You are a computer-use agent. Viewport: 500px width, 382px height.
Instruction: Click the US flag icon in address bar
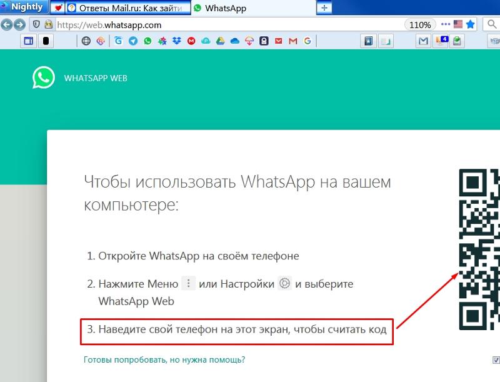(x=458, y=24)
